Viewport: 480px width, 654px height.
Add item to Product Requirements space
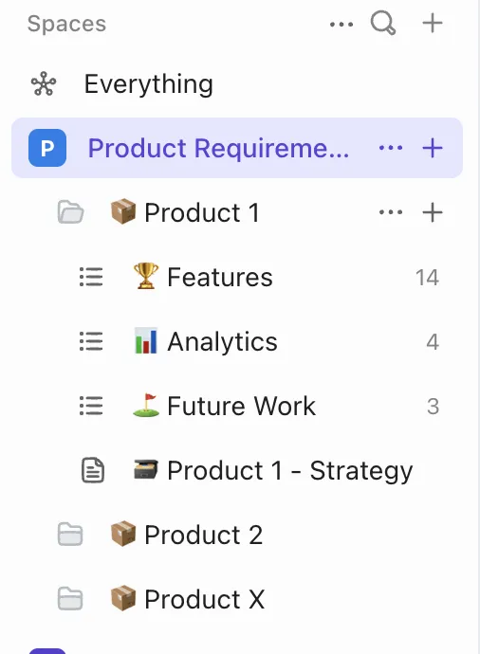(x=433, y=148)
